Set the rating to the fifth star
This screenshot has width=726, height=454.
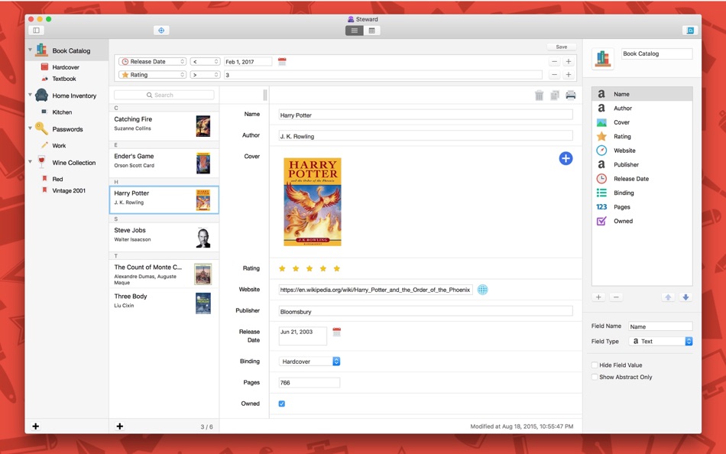point(336,268)
